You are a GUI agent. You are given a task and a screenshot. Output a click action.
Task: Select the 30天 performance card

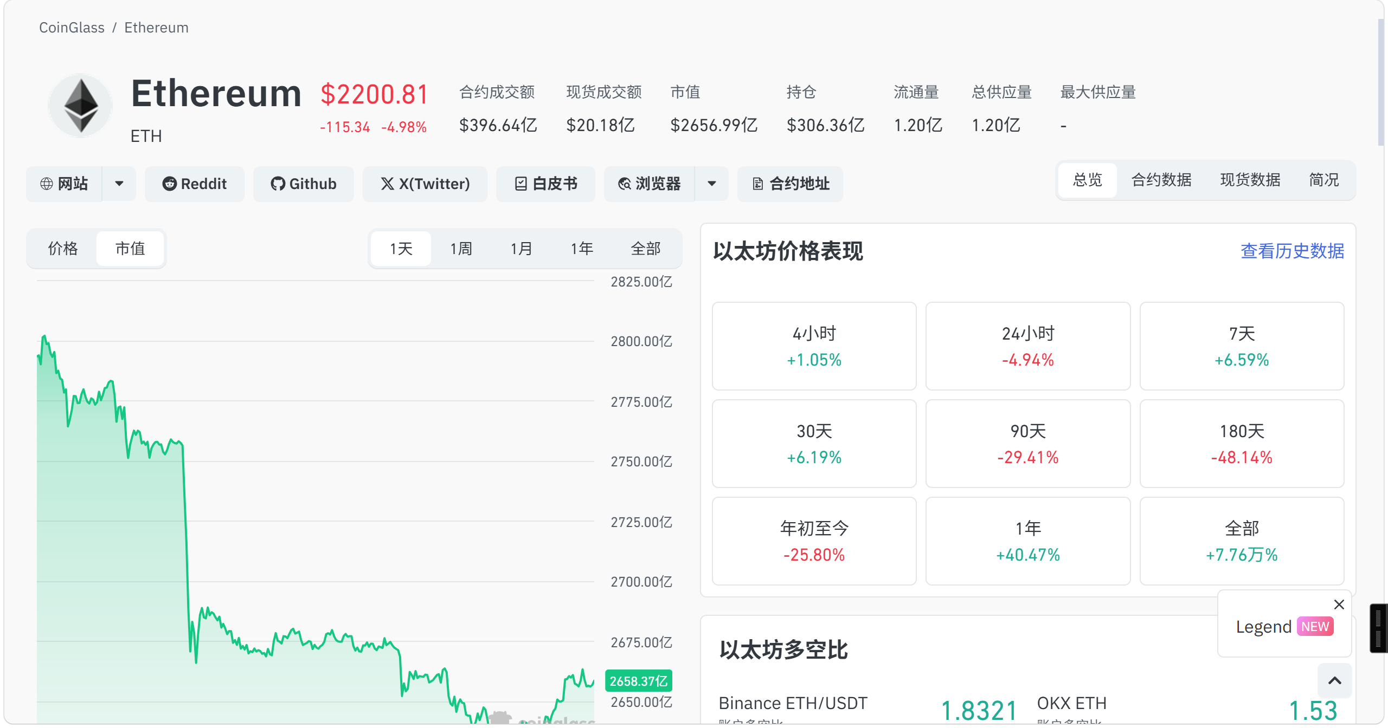(x=814, y=444)
